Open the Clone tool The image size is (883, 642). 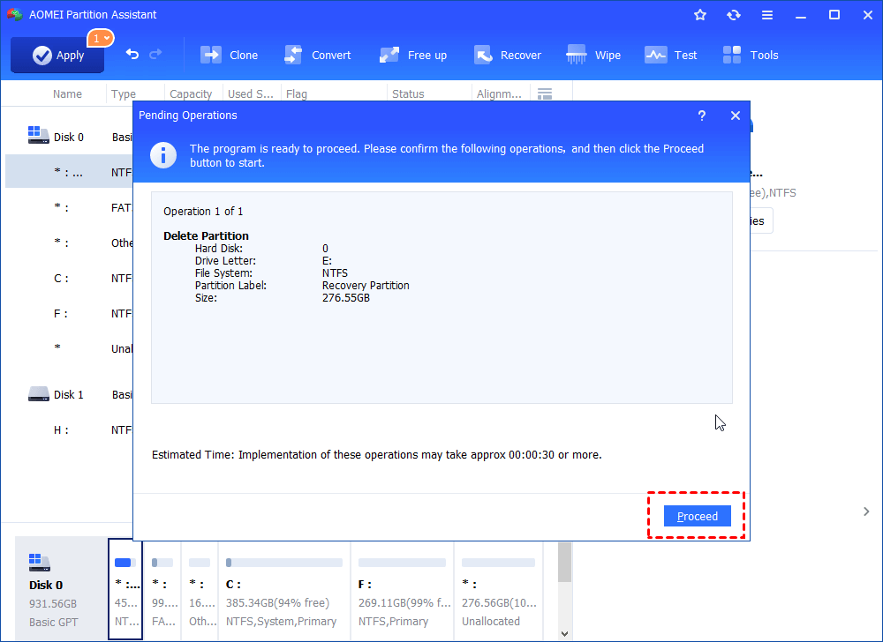click(x=230, y=55)
